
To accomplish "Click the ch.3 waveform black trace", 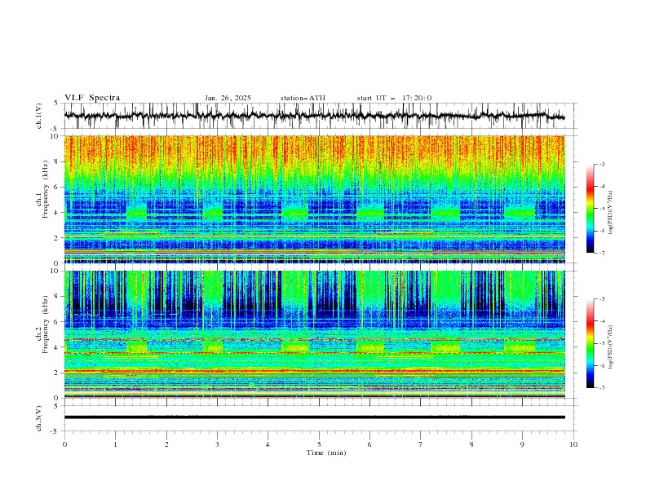I will tap(315, 417).
